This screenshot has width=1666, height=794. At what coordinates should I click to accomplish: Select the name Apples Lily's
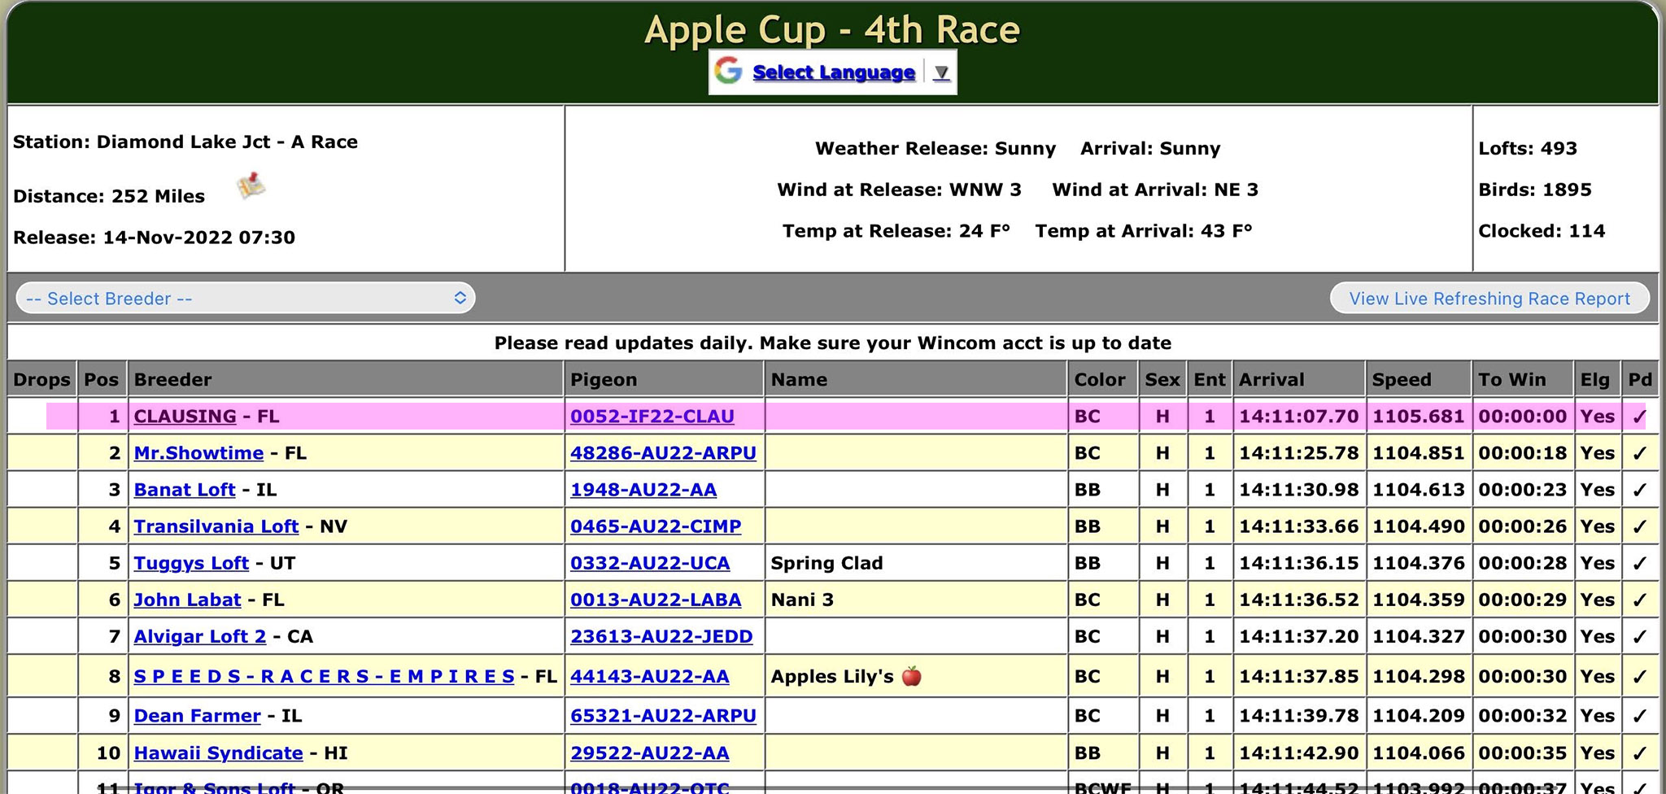[x=832, y=676]
